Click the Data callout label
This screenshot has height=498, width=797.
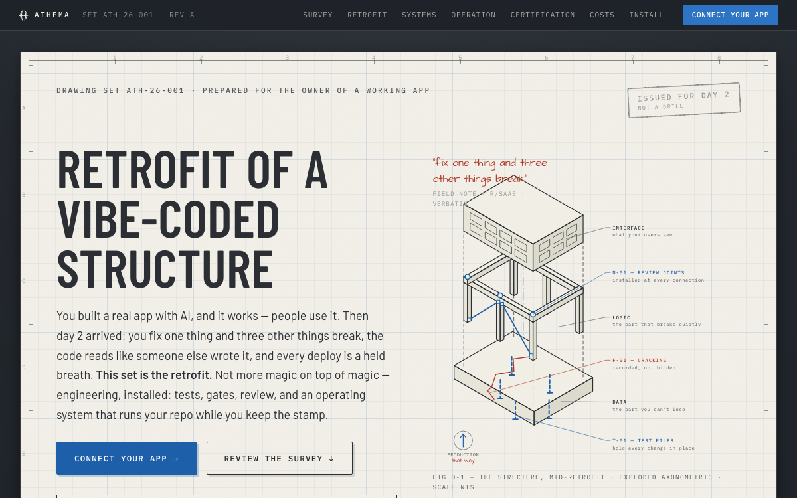coord(620,402)
